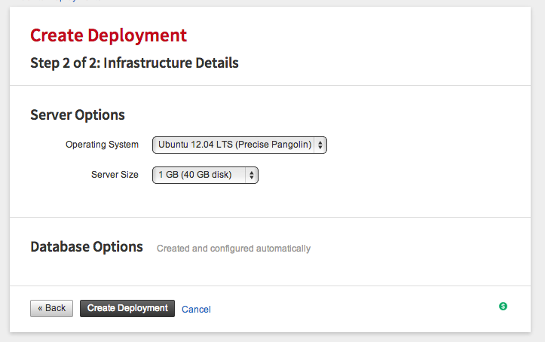Click the green dollar sign icon
The height and width of the screenshot is (342, 545).
click(x=503, y=307)
